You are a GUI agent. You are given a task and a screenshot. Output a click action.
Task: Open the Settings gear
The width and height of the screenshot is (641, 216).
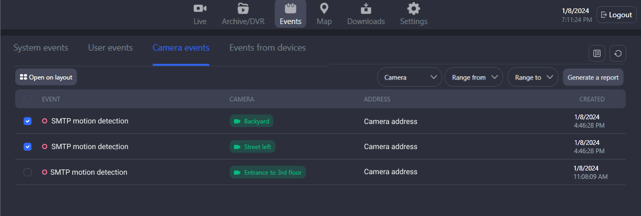[413, 14]
